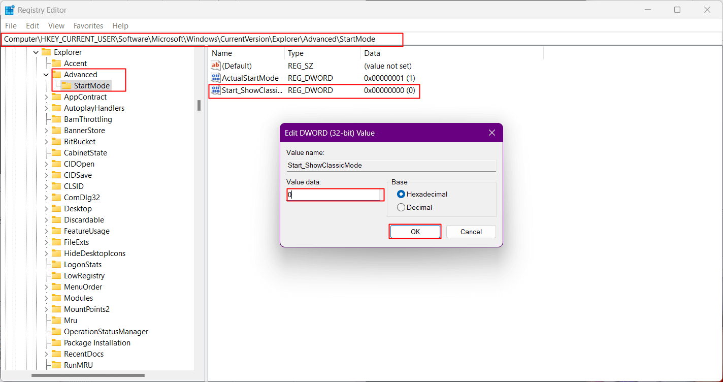Image resolution: width=723 pixels, height=382 pixels.
Task: Collapse the Explorer tree node
Action: 36,52
